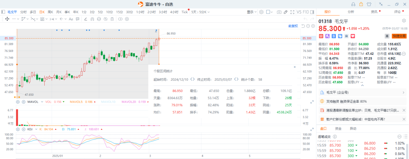Select the wave pattern drawing tool

33,19
